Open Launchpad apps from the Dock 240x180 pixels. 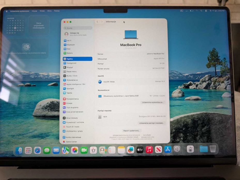point(28,151)
